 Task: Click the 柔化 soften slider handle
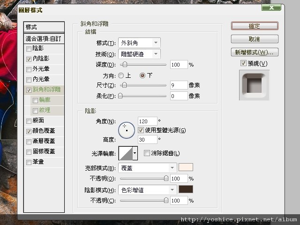(x=120, y=96)
